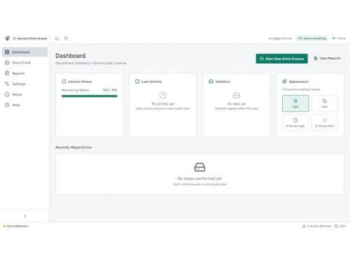
Task: Click the View Reports button
Action: 327,58
